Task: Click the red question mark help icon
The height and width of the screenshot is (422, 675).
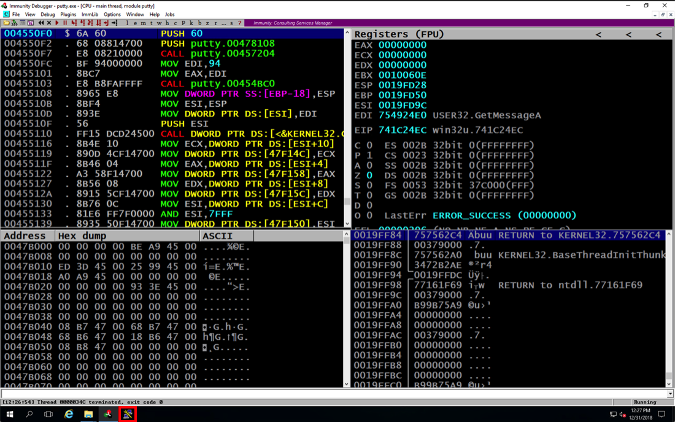Action: coord(239,23)
